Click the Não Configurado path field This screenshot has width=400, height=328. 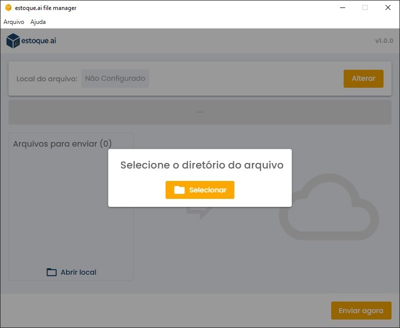click(115, 79)
